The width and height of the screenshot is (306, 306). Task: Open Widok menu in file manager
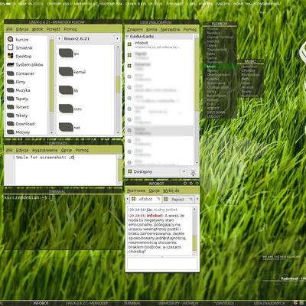click(x=37, y=29)
